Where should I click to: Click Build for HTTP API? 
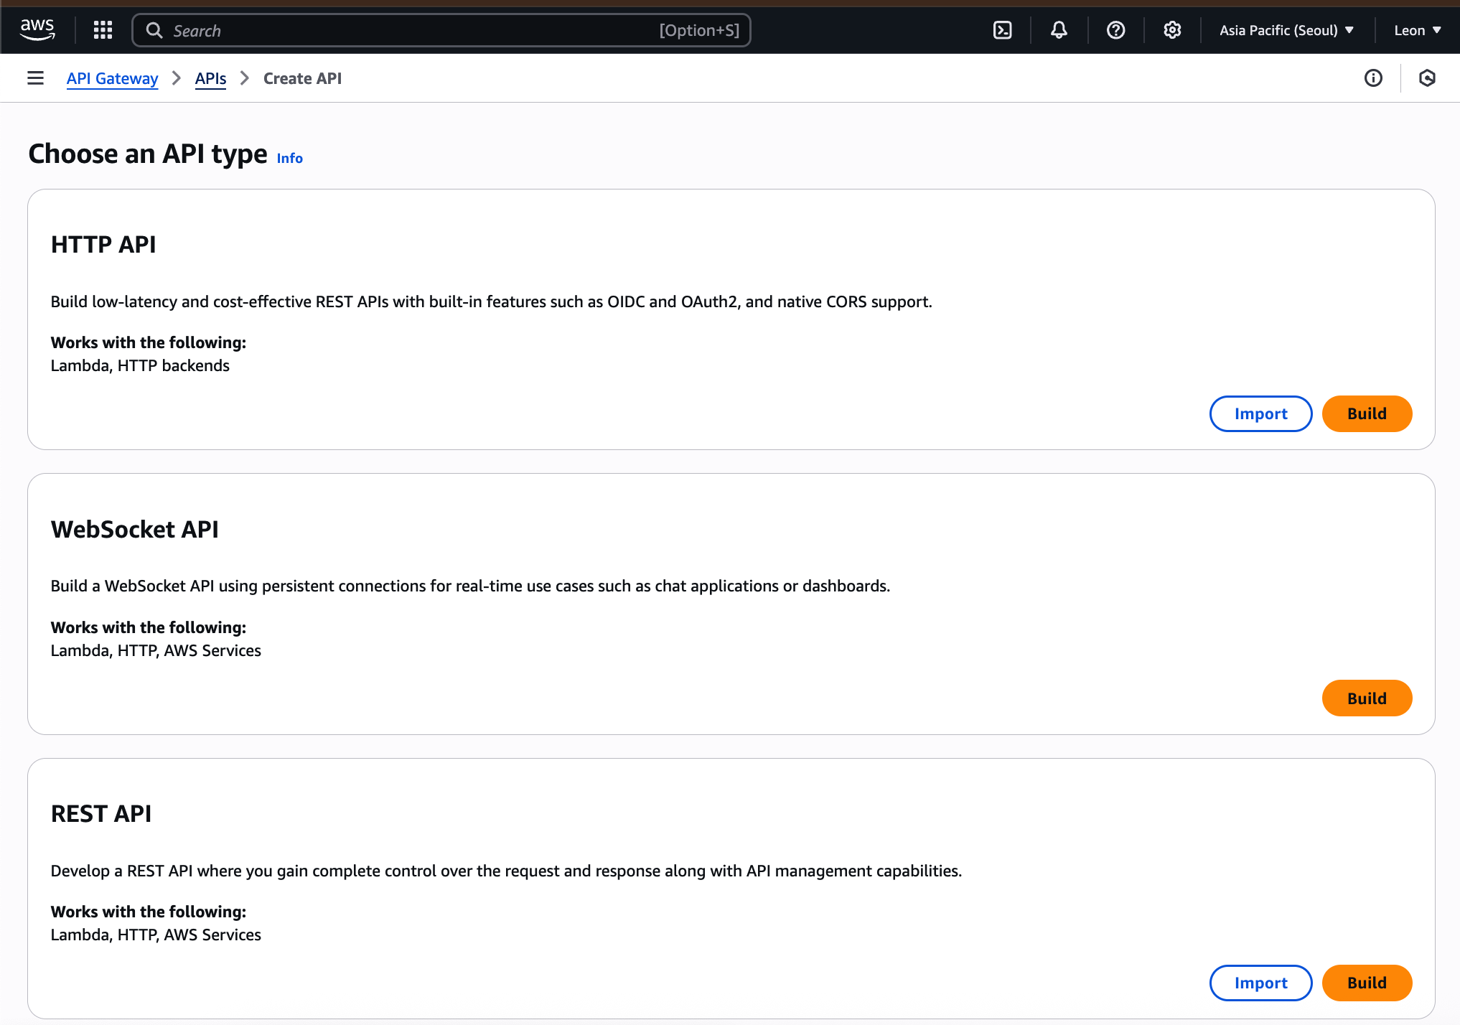coord(1367,413)
